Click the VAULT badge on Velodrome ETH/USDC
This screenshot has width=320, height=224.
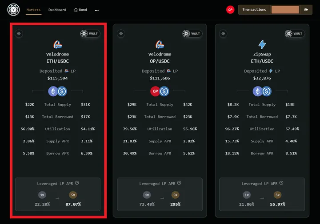coord(90,34)
